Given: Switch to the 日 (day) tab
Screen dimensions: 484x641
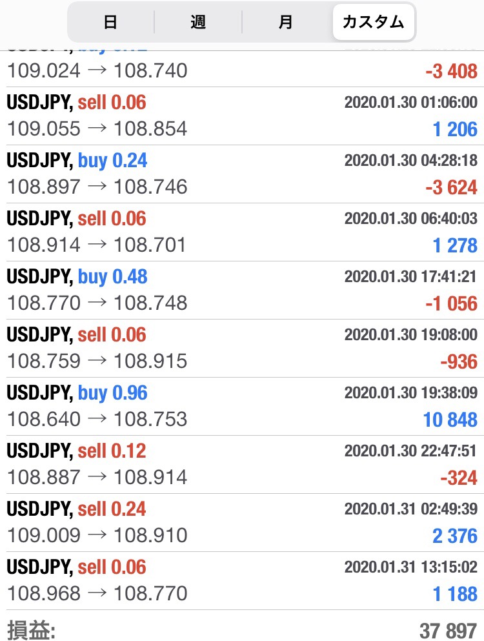Looking at the screenshot, I should click(111, 22).
